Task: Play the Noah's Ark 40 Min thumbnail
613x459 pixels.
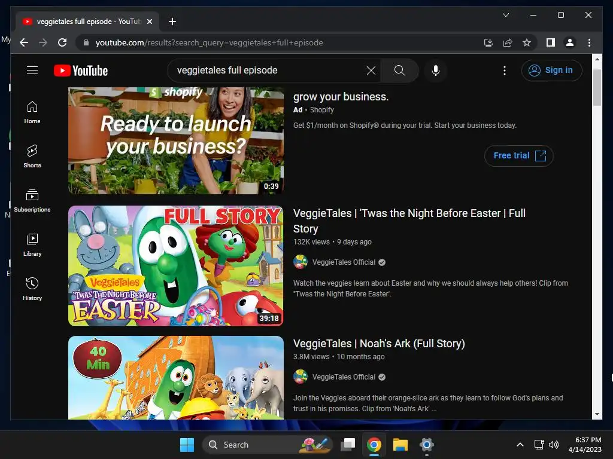Action: point(176,378)
